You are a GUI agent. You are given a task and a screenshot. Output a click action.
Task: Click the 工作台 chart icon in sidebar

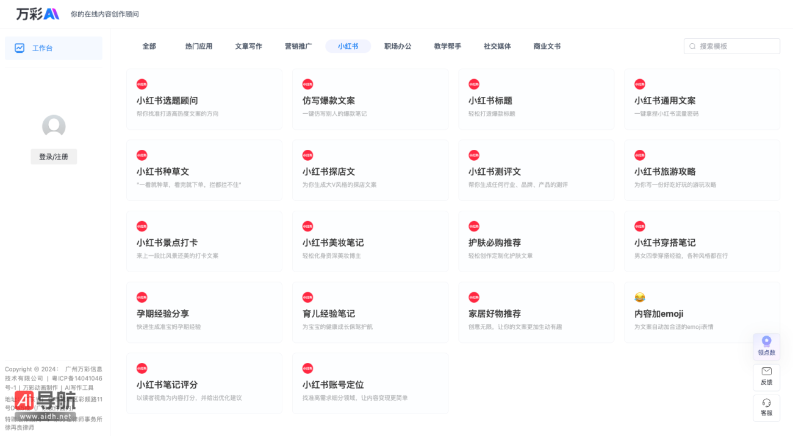coord(20,48)
